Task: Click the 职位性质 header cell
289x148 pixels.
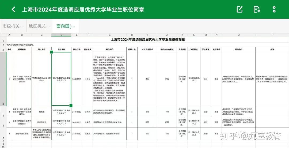Action: 88,50
